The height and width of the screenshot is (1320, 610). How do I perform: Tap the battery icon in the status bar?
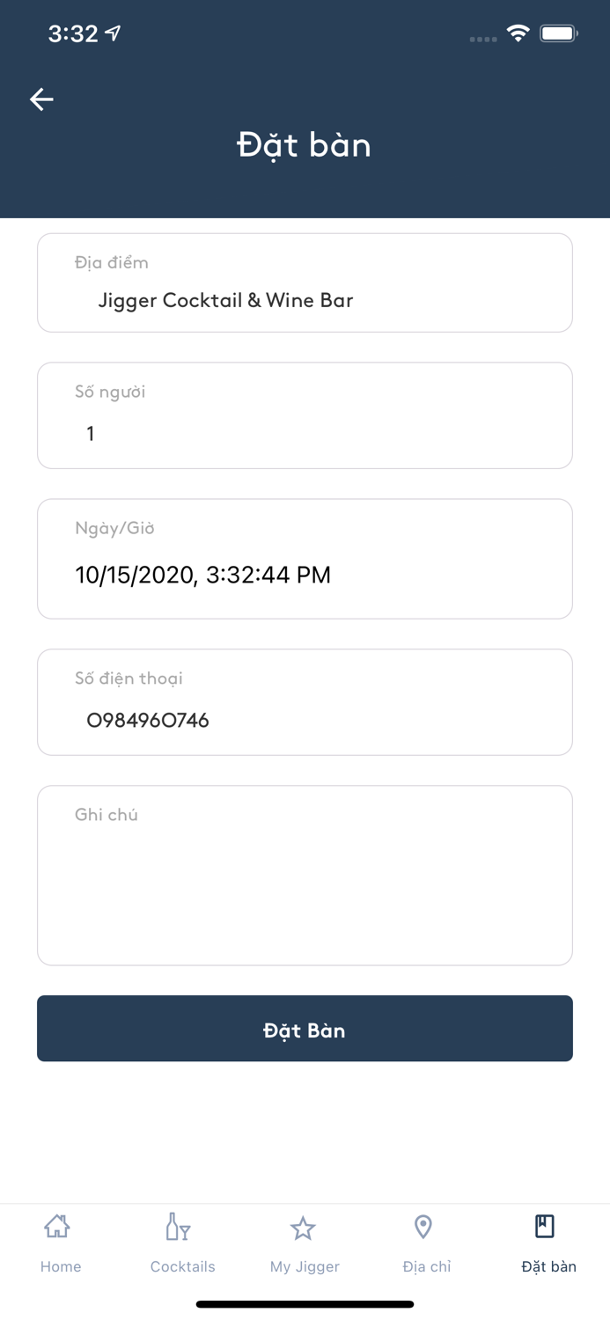558,32
